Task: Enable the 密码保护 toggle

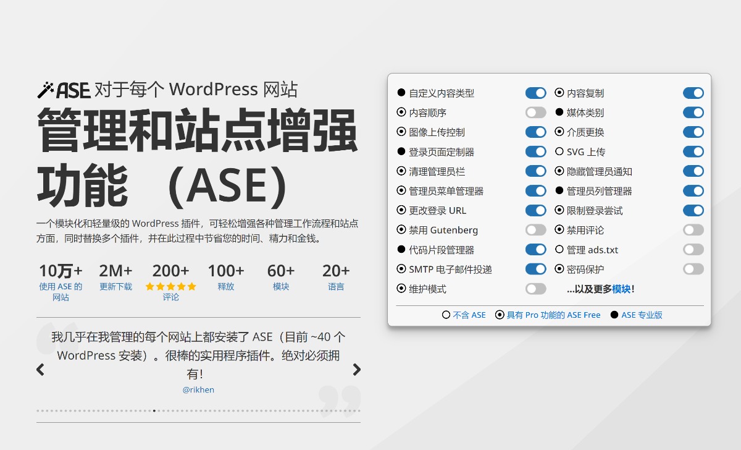Action: (x=693, y=269)
